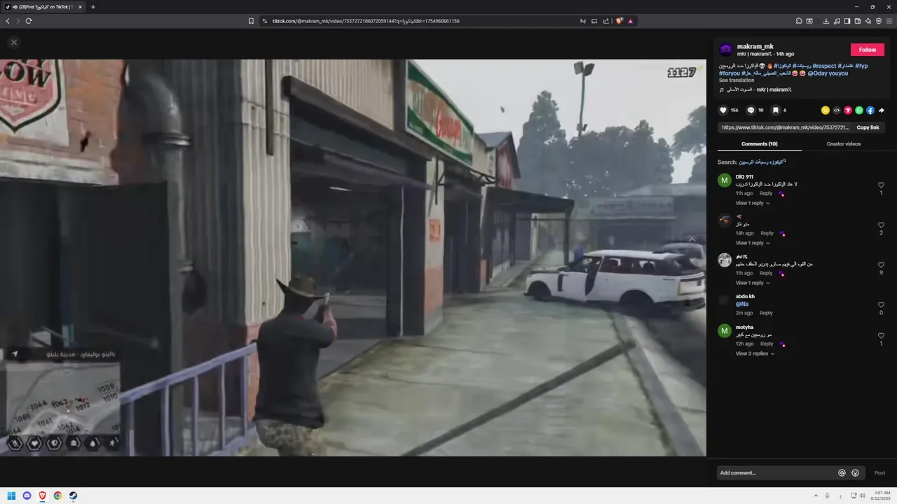Open Chrome from the taskbar
The height and width of the screenshot is (504, 897).
(57, 496)
